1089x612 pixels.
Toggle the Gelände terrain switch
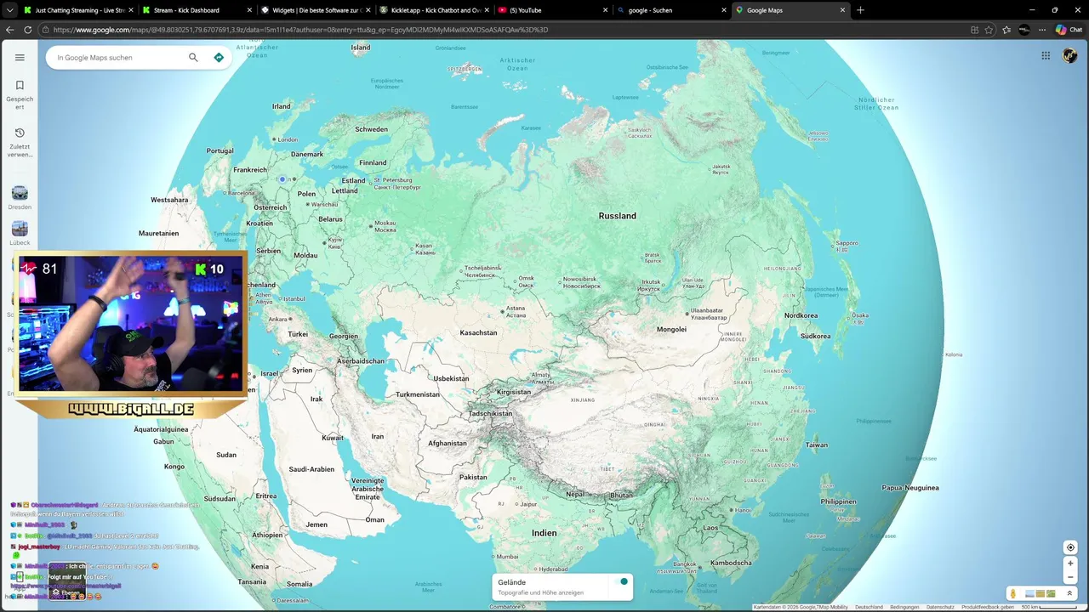coord(624,581)
